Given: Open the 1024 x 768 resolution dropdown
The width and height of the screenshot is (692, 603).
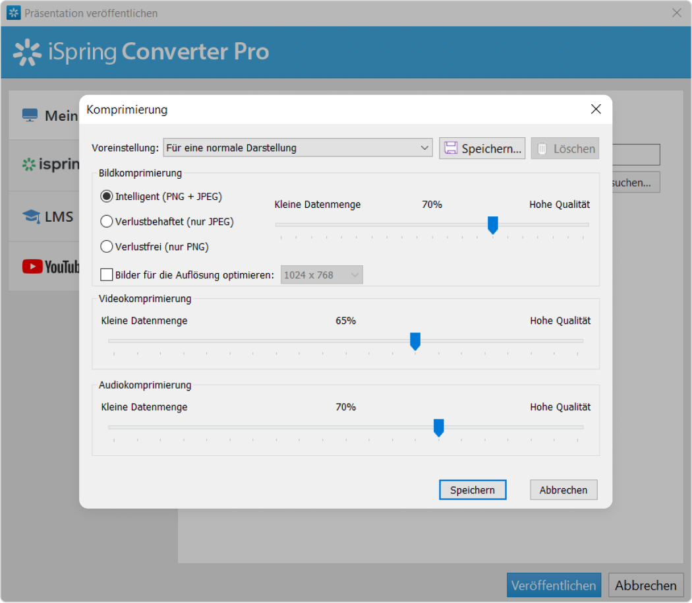Looking at the screenshot, I should pyautogui.click(x=322, y=274).
